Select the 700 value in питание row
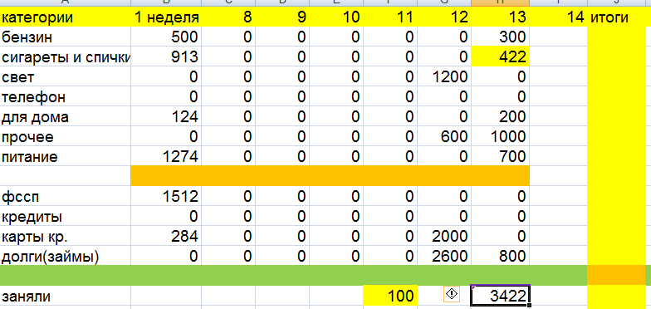 pyautogui.click(x=500, y=156)
